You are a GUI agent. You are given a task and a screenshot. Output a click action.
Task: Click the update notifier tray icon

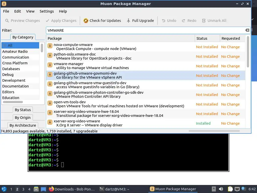tap(243, 189)
